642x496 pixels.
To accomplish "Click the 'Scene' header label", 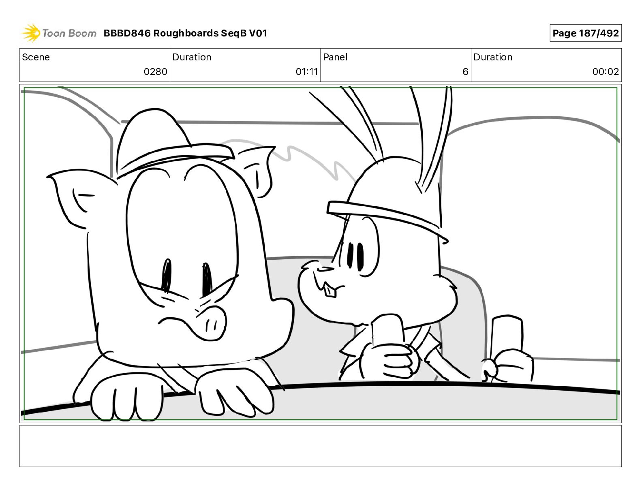I will pyautogui.click(x=36, y=57).
